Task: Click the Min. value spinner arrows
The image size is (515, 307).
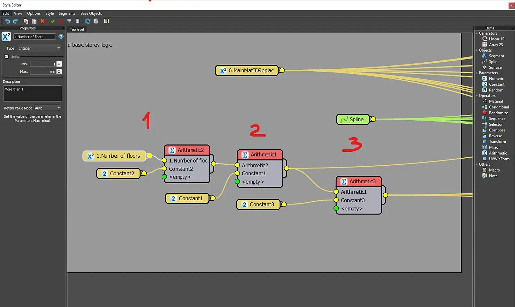Action: [59, 64]
